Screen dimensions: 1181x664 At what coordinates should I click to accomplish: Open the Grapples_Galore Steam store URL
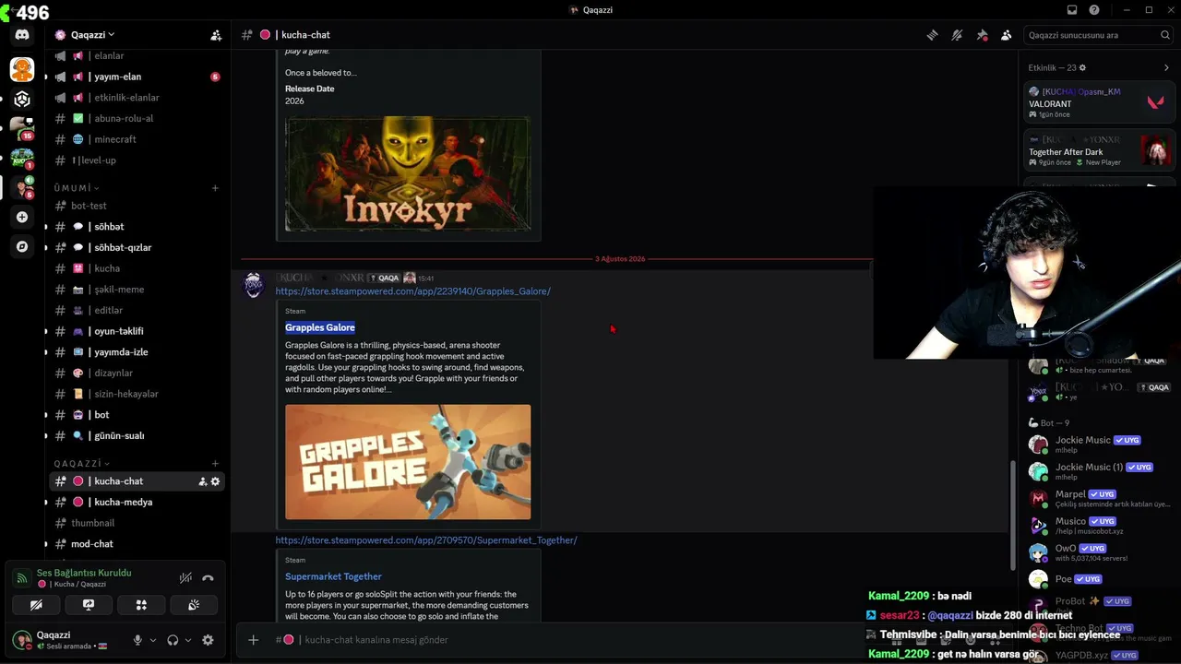412,291
